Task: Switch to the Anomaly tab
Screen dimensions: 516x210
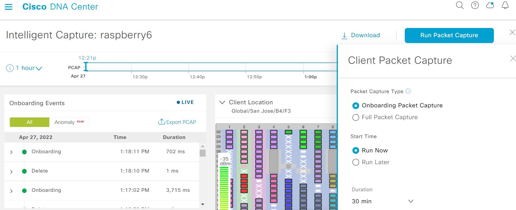Action: pos(69,122)
